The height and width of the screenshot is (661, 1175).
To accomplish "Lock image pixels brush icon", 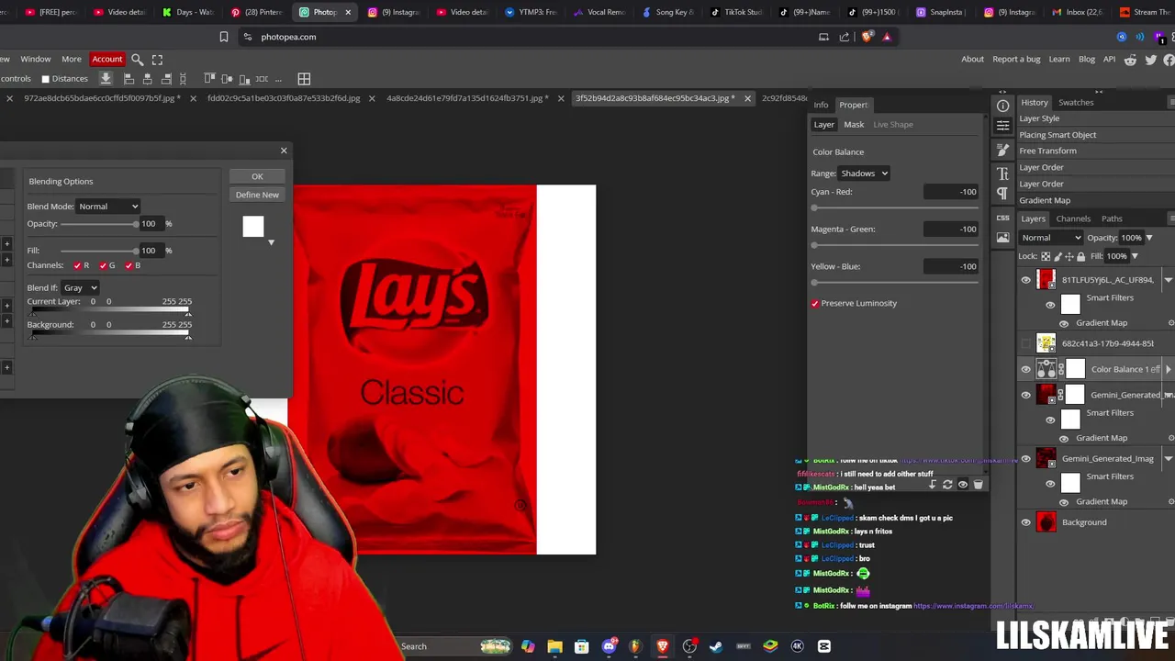I will [1057, 256].
